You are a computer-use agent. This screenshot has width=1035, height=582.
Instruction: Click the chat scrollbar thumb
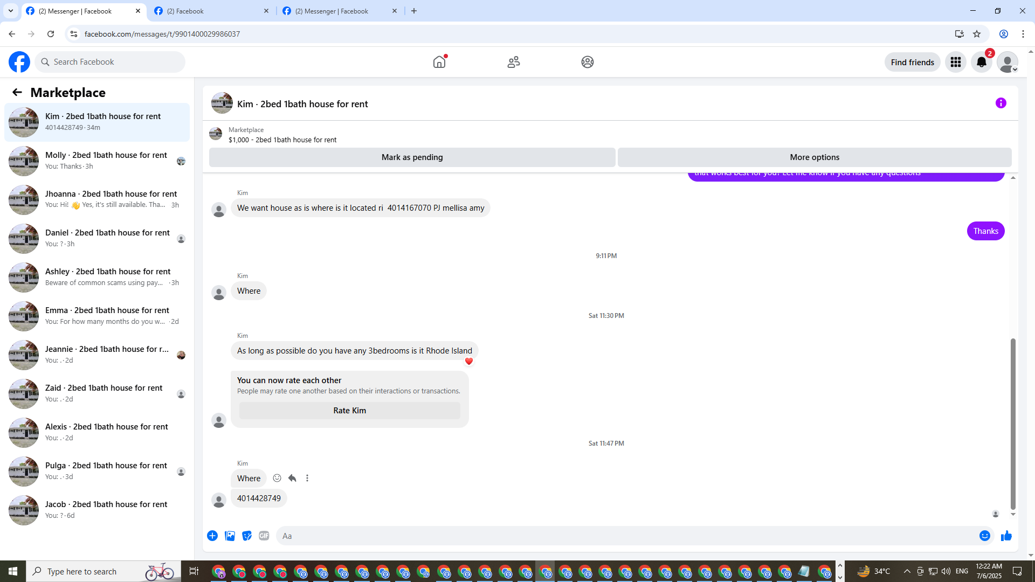[x=1013, y=424]
